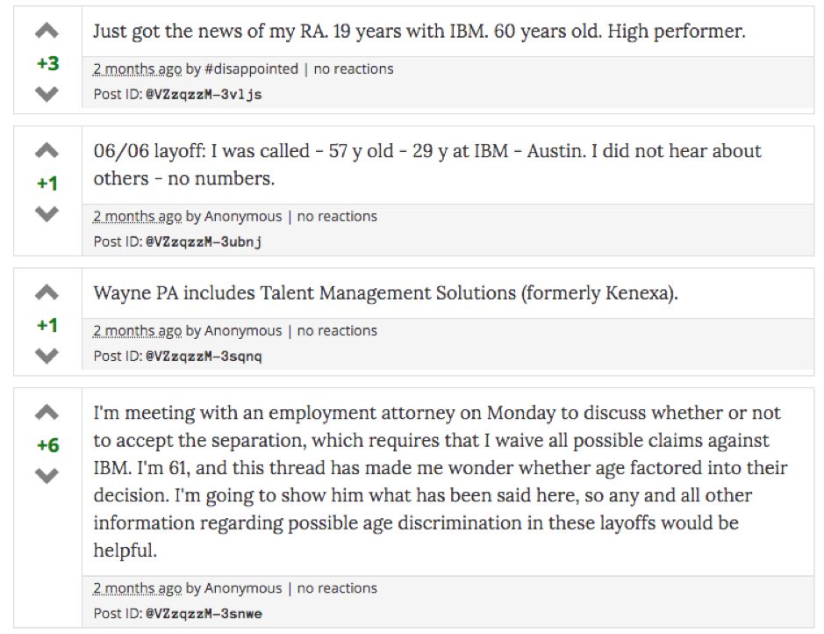
Task: Open 'no reactions' on Wayne PA post
Action: point(337,330)
